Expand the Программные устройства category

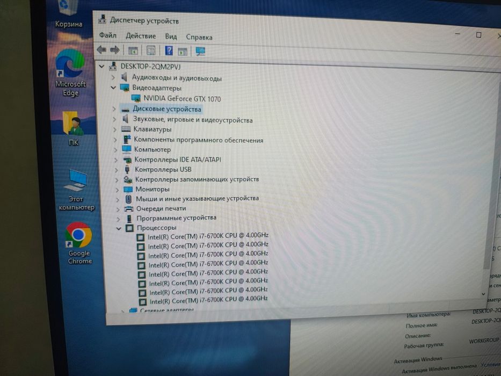(x=119, y=219)
